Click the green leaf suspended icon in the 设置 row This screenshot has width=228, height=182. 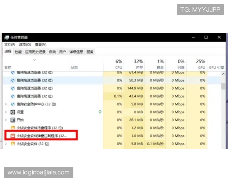[100, 112]
